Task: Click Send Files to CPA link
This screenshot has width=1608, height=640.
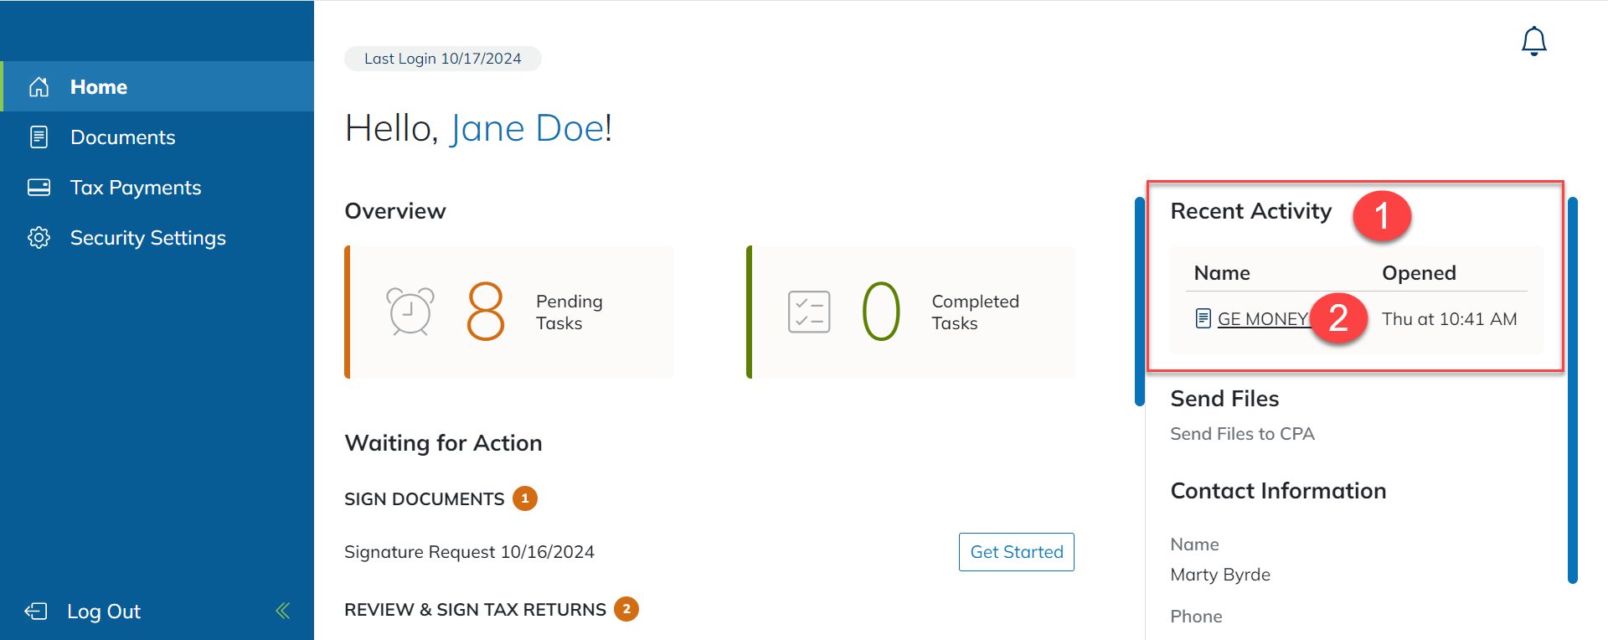Action: click(x=1242, y=434)
